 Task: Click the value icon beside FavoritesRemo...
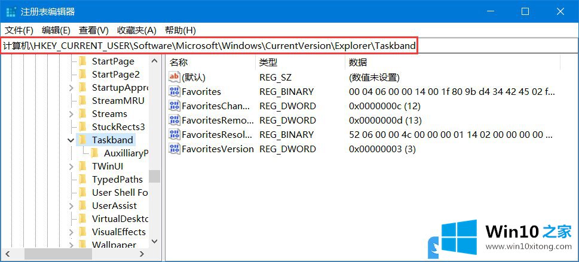(174, 121)
